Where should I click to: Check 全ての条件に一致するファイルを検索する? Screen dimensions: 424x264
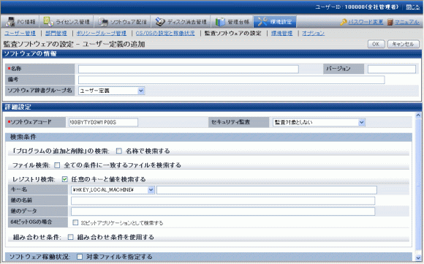pos(57,165)
